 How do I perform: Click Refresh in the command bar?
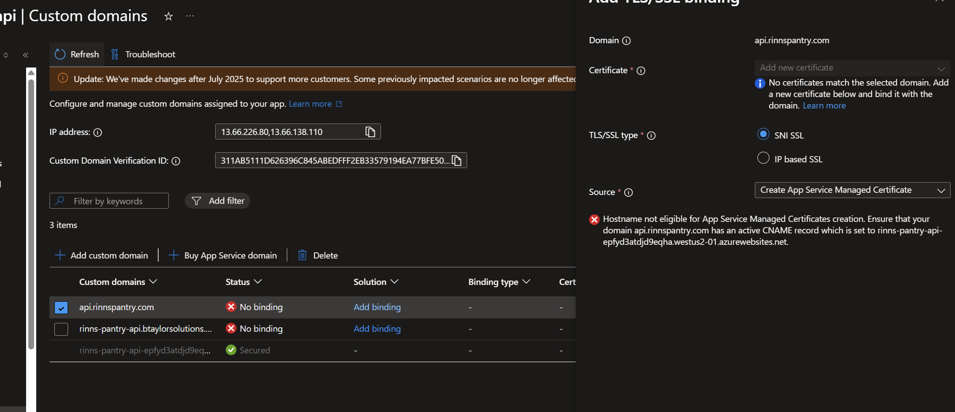(77, 54)
